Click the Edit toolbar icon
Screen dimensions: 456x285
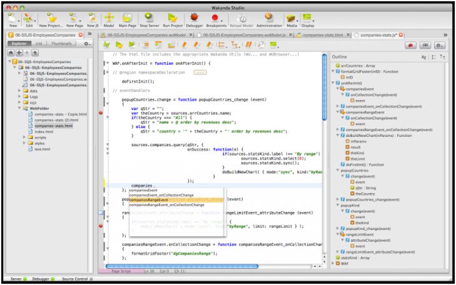click(28, 18)
